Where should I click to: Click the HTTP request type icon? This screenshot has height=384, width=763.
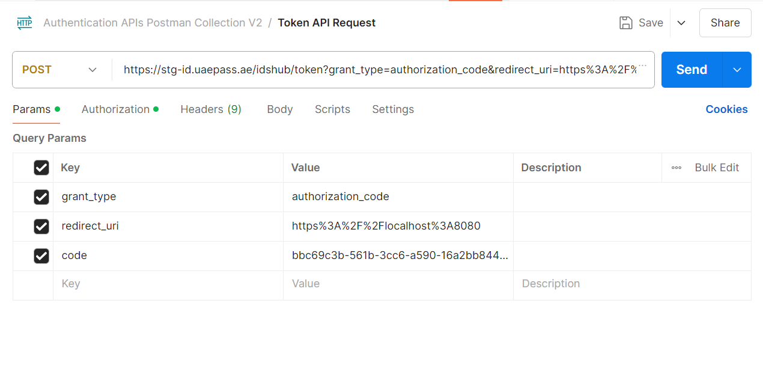[25, 23]
